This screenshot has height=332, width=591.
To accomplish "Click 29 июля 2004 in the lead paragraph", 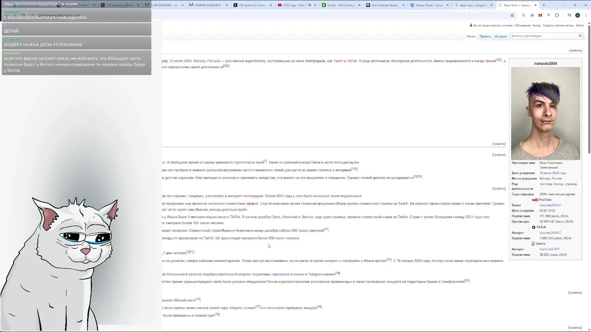I will [x=180, y=61].
